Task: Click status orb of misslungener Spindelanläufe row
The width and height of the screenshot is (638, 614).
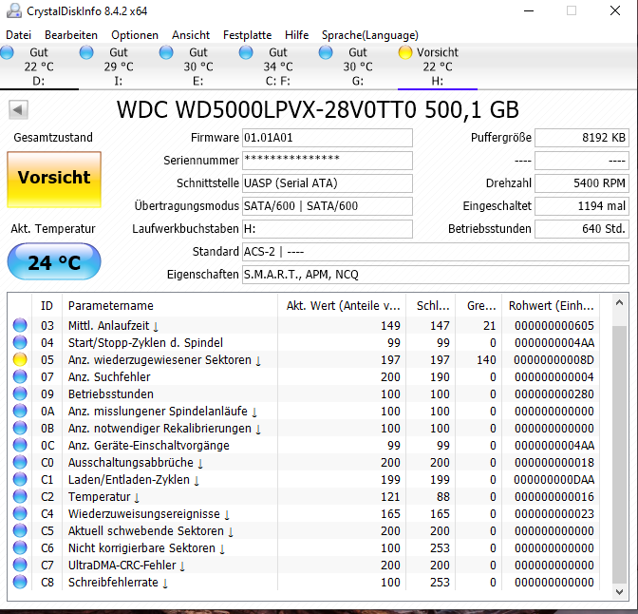Action: click(20, 411)
